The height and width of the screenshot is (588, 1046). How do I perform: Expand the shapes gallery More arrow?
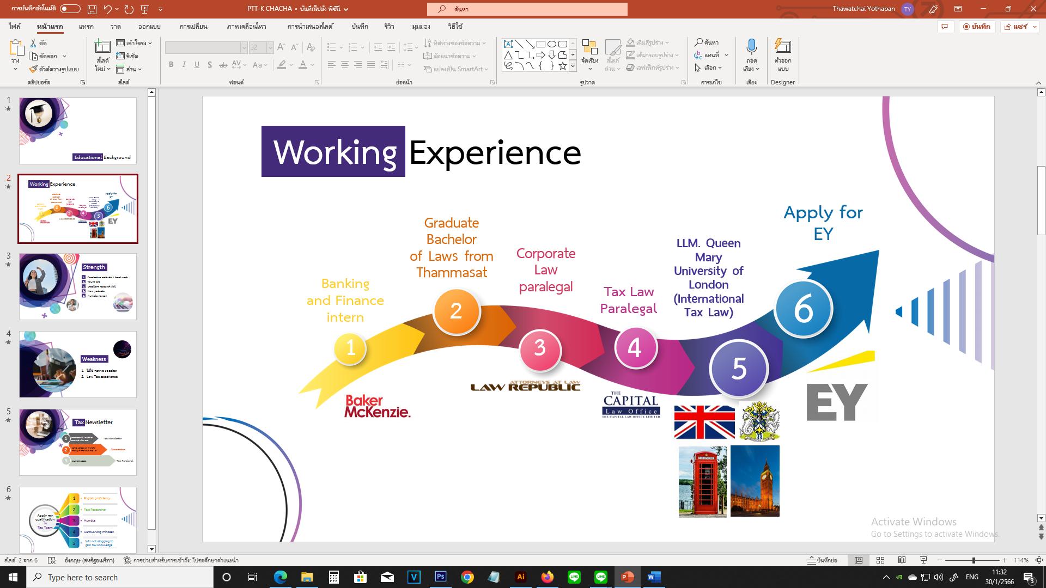click(x=573, y=66)
